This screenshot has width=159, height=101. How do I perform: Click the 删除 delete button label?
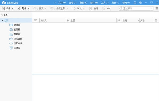[96, 9]
